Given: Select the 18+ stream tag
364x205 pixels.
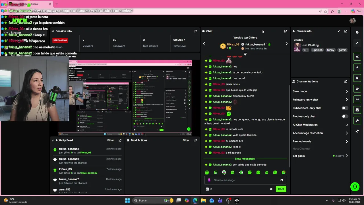Looking at the screenshot, I should pos(305,50).
